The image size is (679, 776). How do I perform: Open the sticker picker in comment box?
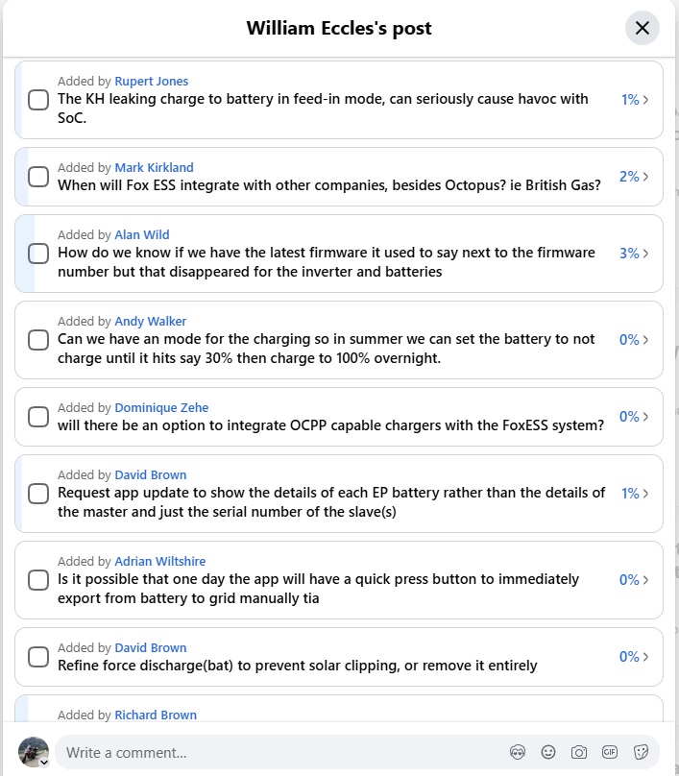[x=641, y=752]
